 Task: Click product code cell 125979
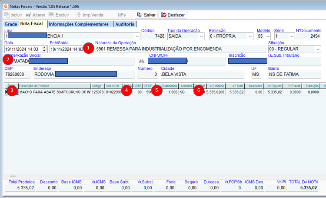[x=98, y=92]
